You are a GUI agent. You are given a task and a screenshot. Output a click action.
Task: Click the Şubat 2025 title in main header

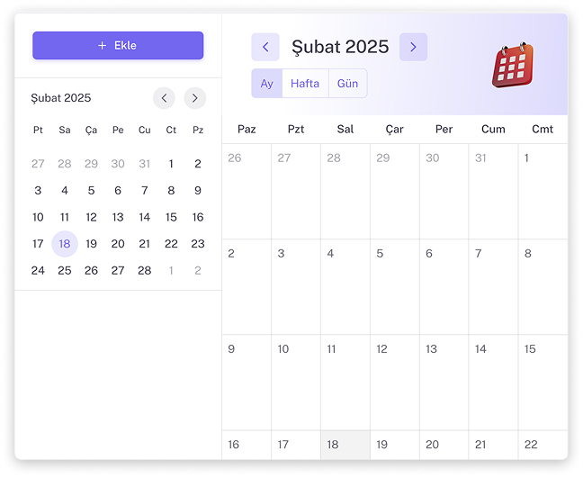[340, 47]
